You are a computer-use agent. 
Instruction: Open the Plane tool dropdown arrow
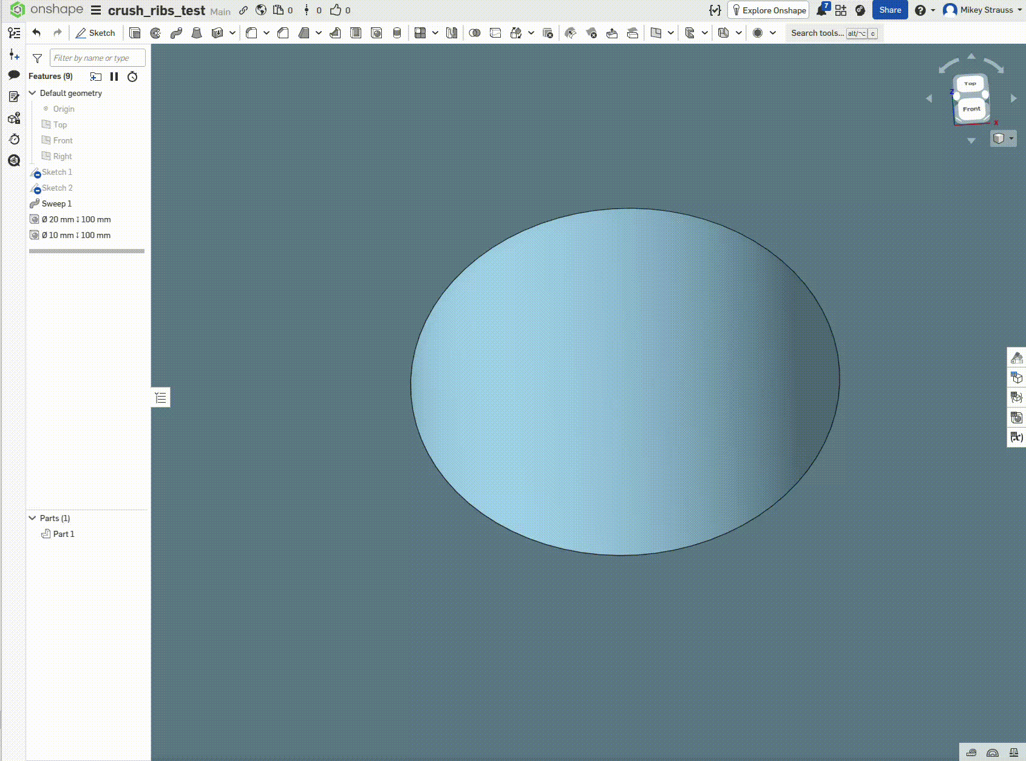[x=671, y=33]
